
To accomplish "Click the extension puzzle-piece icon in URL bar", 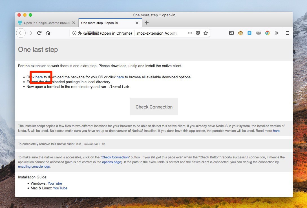I will (80, 33).
